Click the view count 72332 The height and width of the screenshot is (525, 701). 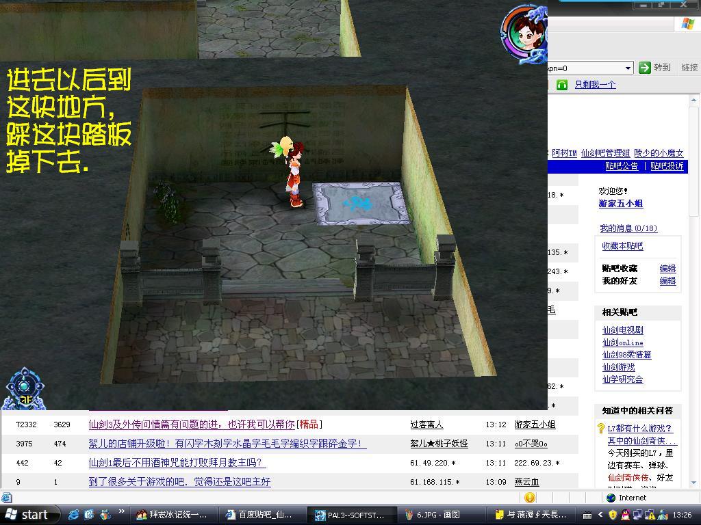pos(27,425)
